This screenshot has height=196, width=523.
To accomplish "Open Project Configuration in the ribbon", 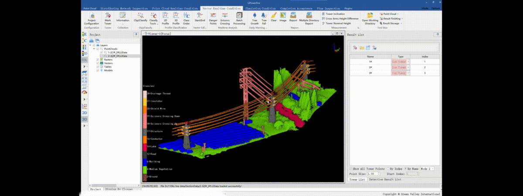I will [x=92, y=19].
